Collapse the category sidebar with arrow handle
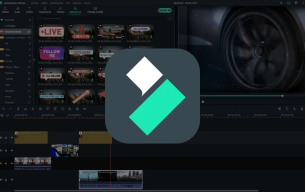305x192 pixels. (x=34, y=60)
